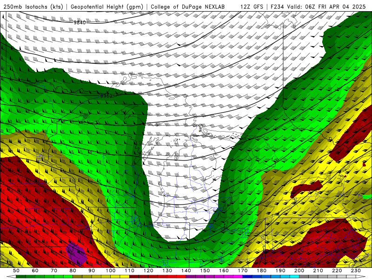
Task: Click the 210 value on the color scale
Action: coord(318,271)
